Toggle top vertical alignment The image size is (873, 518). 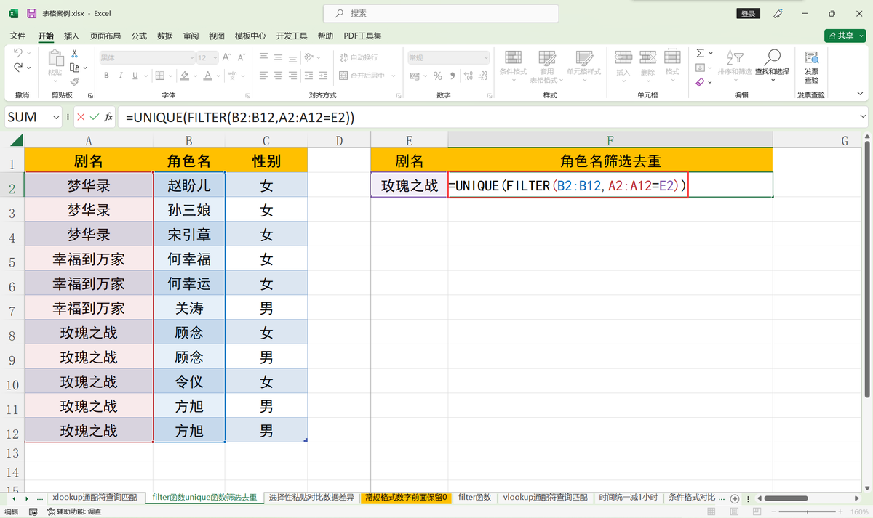263,57
